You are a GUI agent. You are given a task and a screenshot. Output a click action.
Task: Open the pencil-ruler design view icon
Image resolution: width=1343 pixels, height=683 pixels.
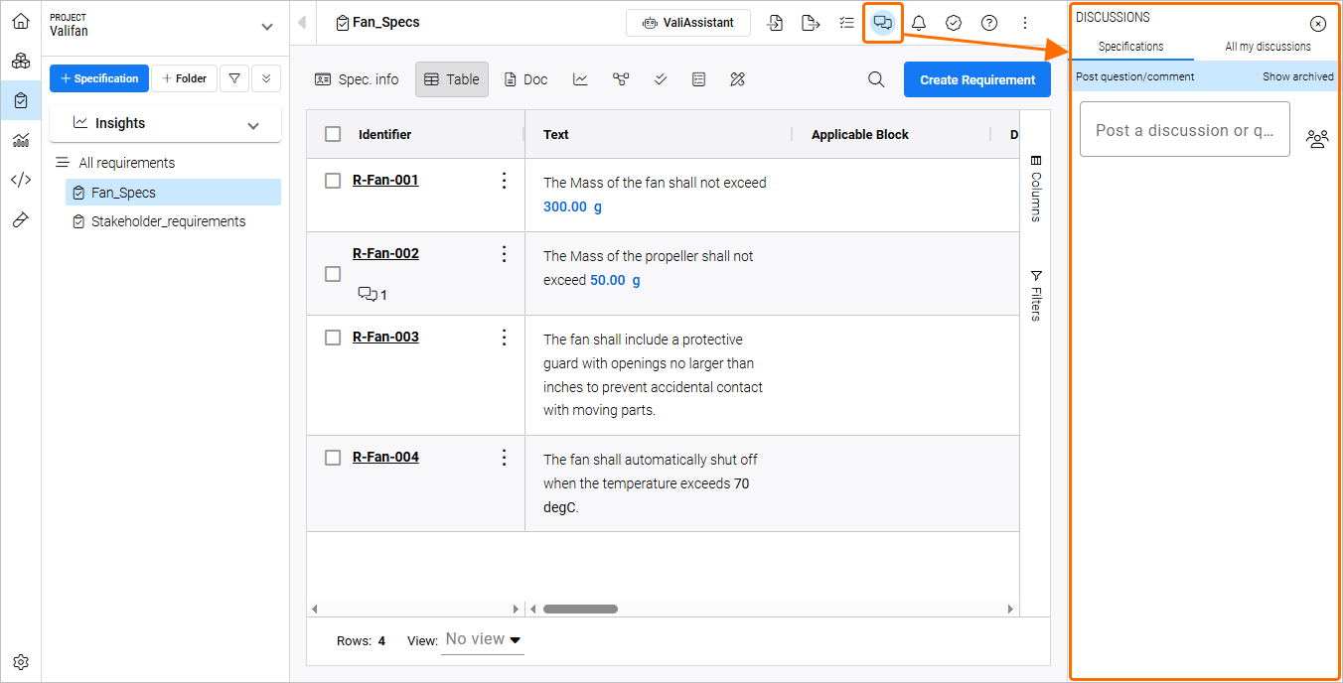tap(737, 79)
